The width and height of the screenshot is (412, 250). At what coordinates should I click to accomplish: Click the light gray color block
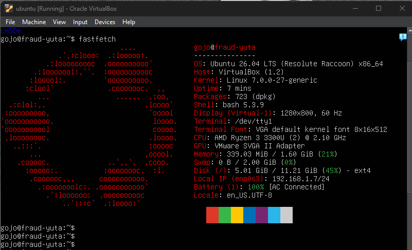click(x=286, y=215)
